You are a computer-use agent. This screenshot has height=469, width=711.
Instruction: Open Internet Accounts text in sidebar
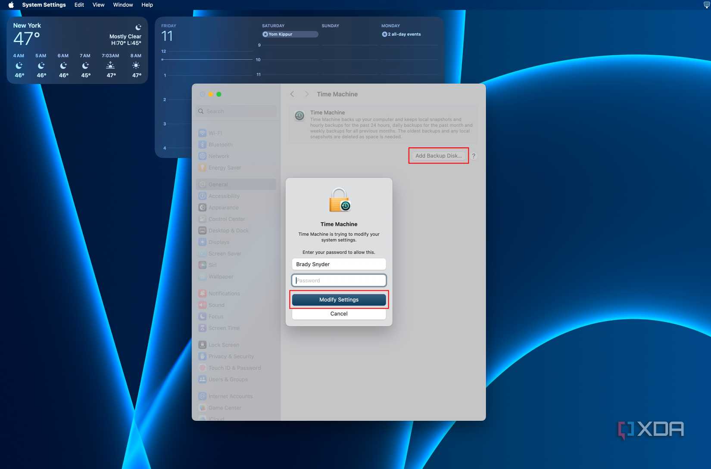pos(231,396)
